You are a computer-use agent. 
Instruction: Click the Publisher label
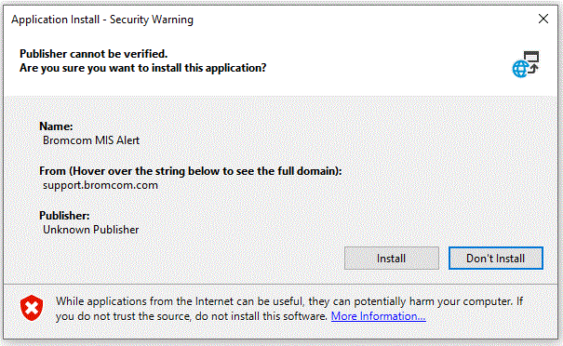(64, 216)
